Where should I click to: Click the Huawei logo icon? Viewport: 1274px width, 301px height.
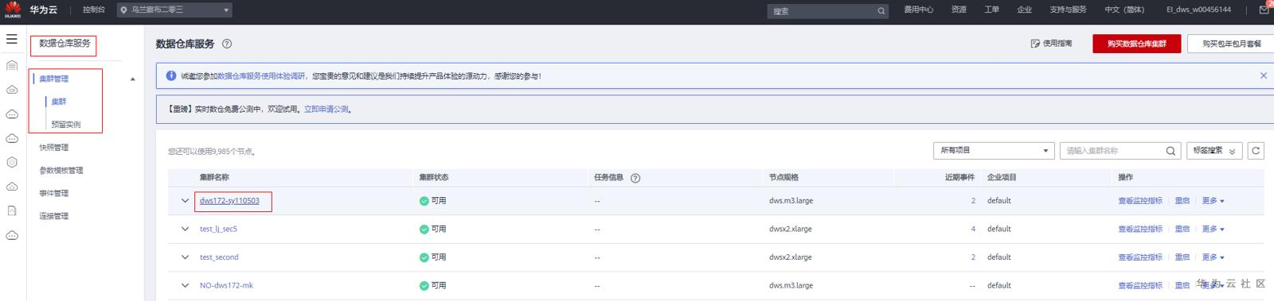[12, 10]
